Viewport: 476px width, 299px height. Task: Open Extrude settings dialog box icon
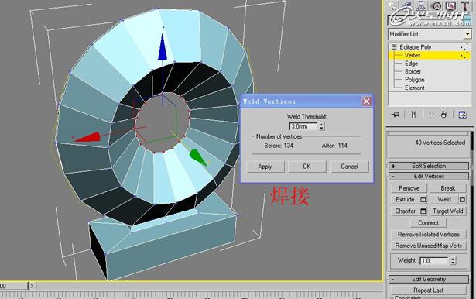[x=423, y=199]
